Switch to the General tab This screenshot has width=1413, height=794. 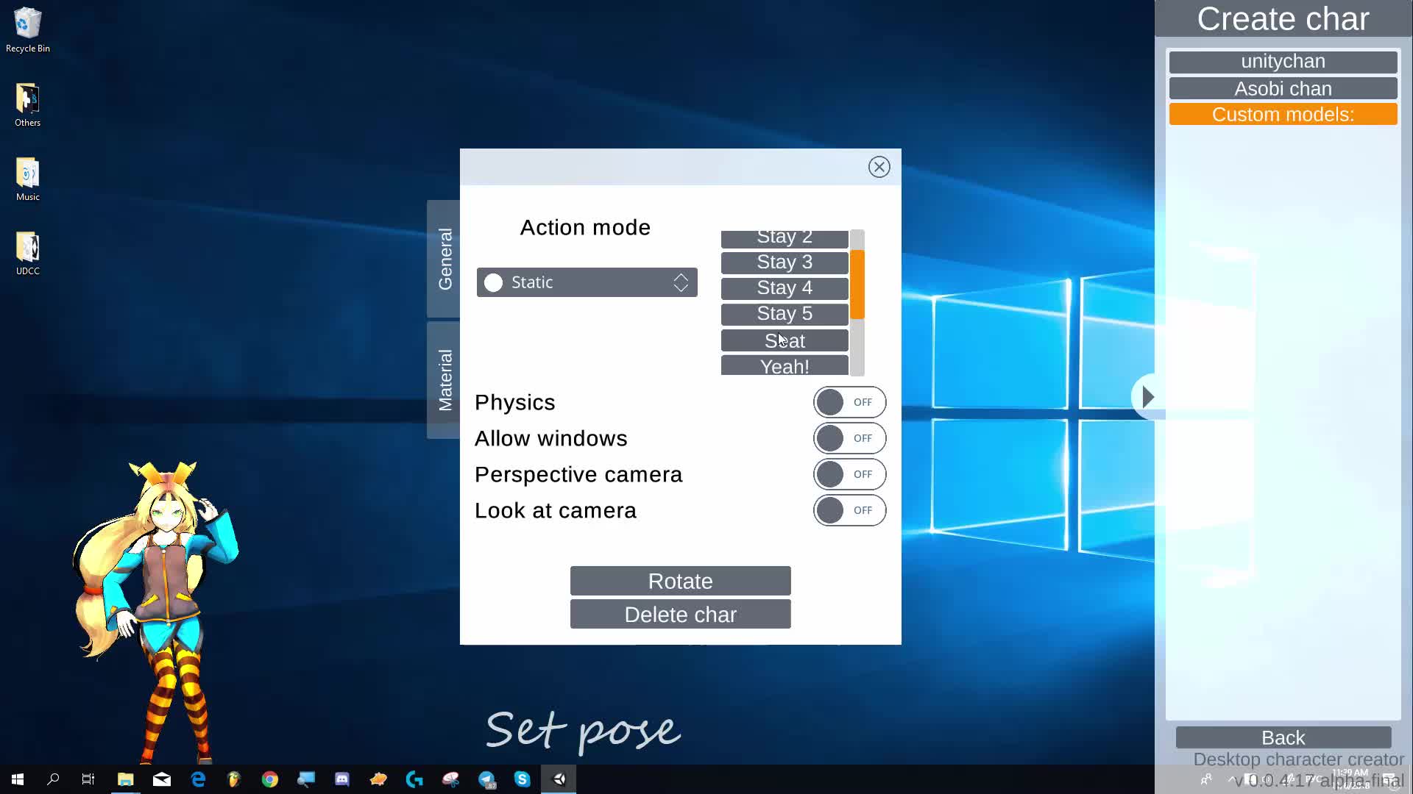[445, 259]
